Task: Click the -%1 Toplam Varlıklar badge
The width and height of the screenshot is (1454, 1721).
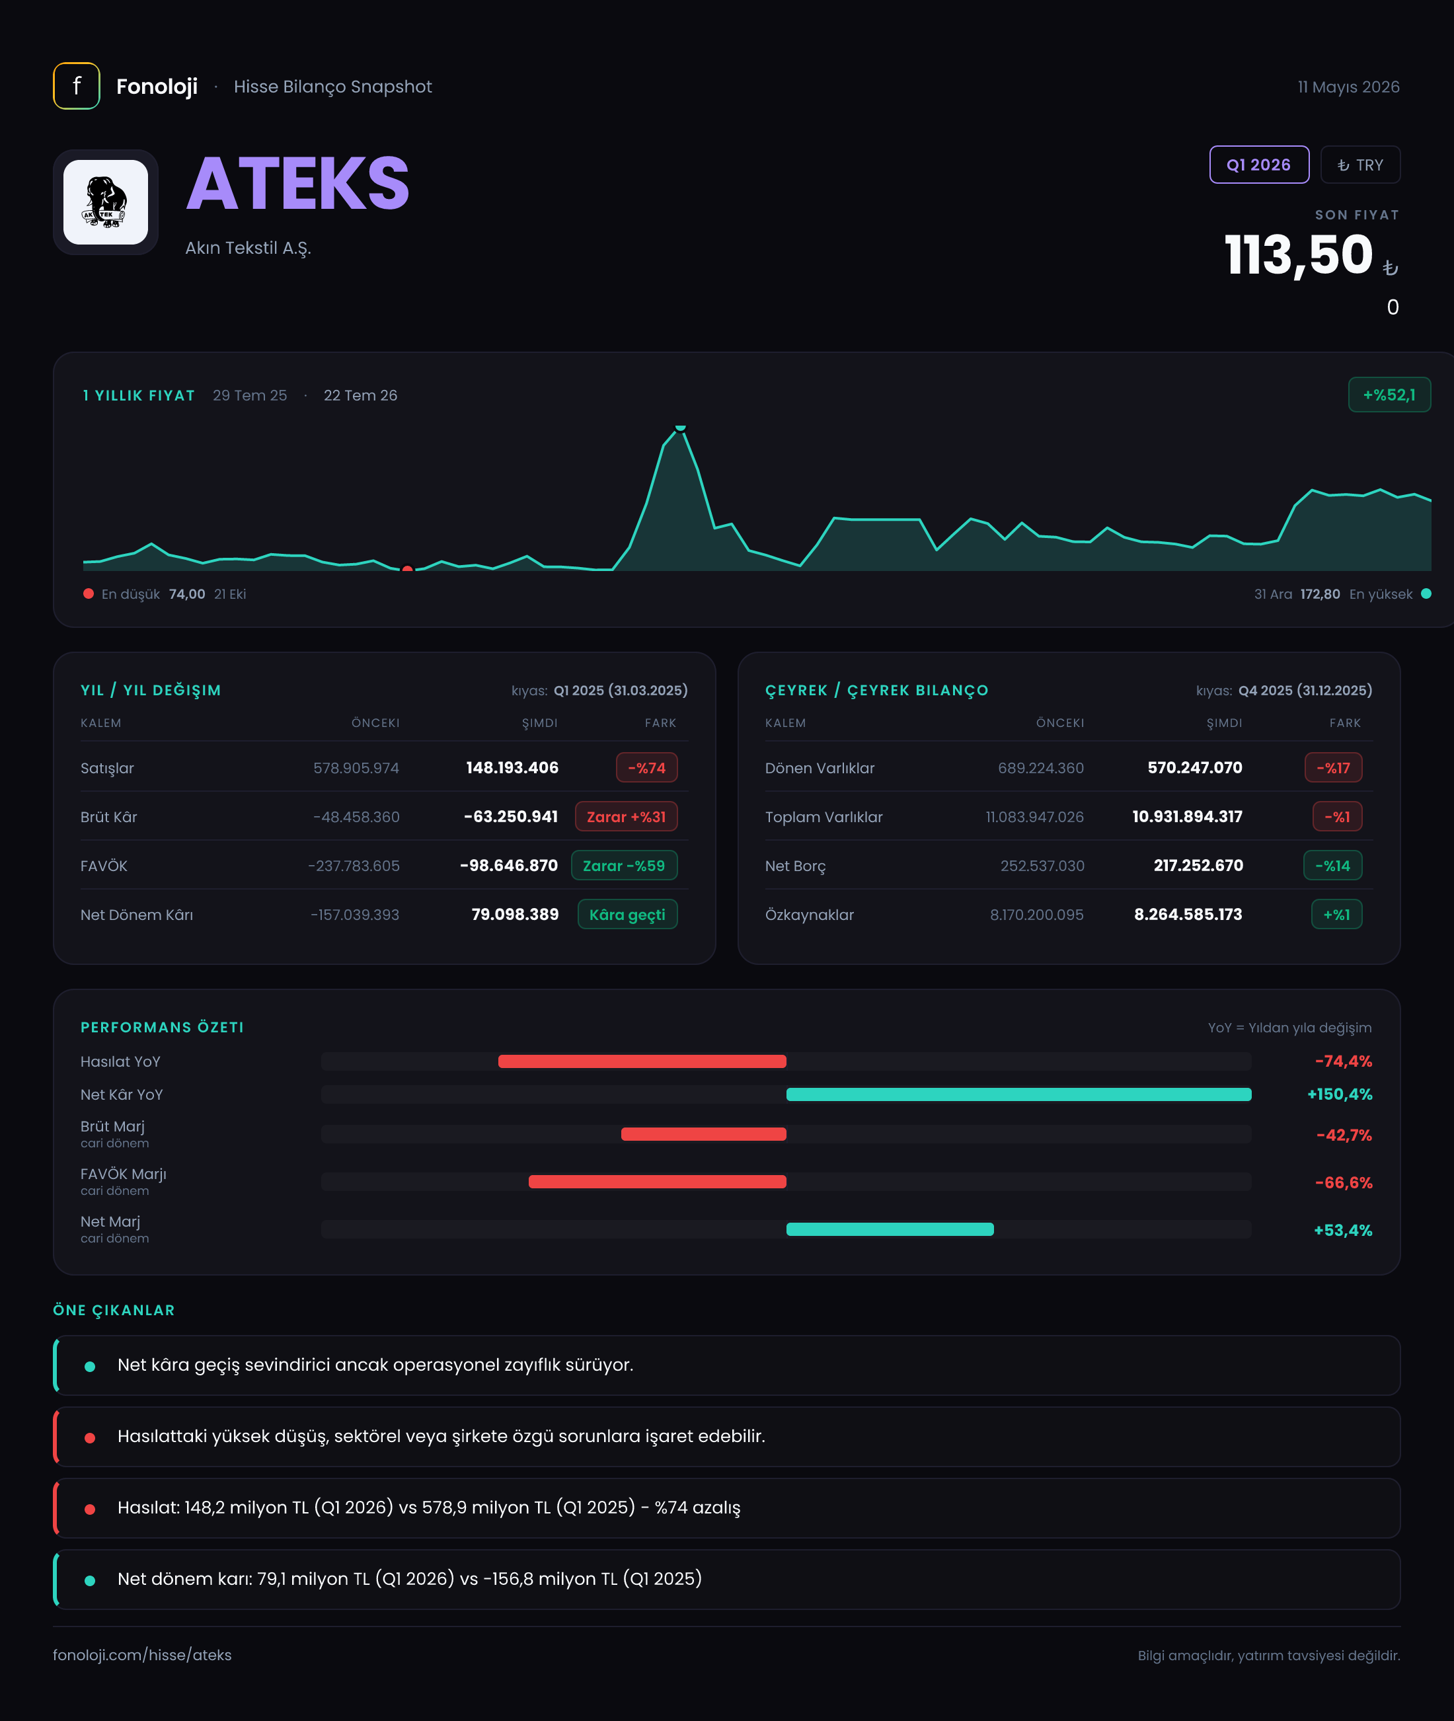Action: pyautogui.click(x=1337, y=817)
